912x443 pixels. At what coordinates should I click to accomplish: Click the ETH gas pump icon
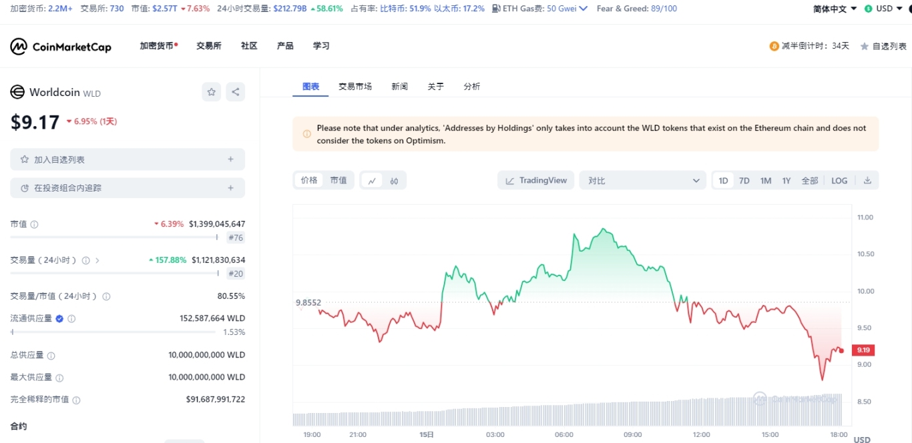point(496,9)
